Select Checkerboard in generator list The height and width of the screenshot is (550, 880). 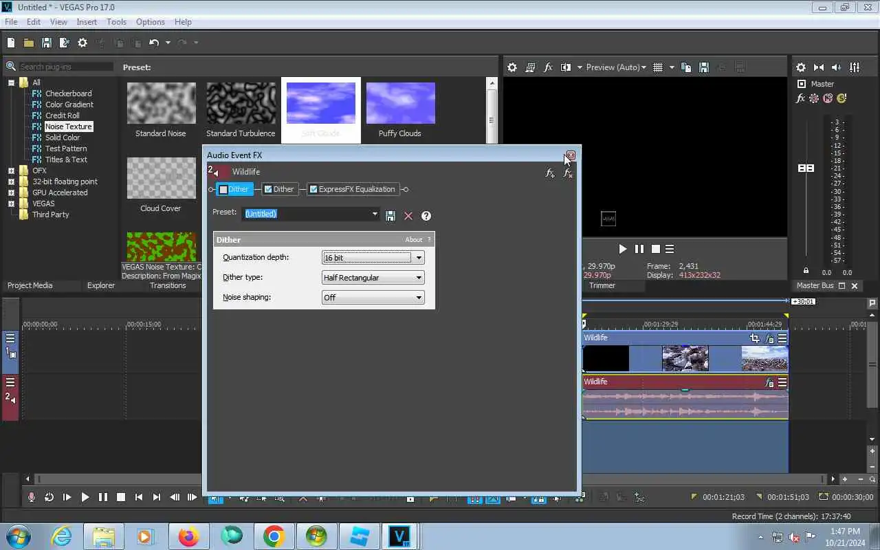pyautogui.click(x=68, y=93)
